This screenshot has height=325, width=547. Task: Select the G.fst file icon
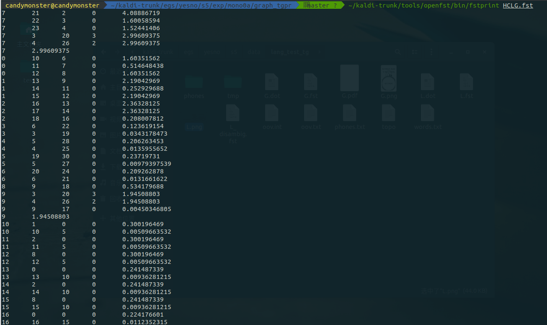(310, 82)
